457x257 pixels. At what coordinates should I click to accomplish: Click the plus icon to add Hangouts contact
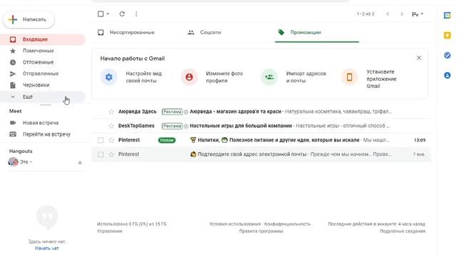click(x=80, y=163)
